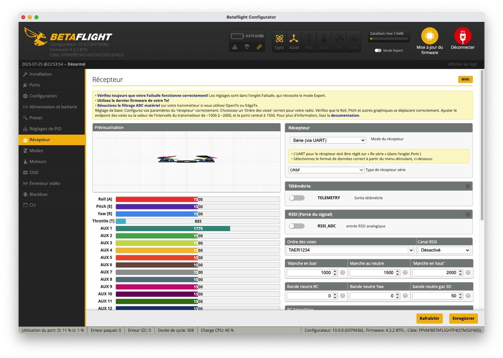Click the page's vertical scrollbar
503x358 pixels.
click(x=482, y=145)
